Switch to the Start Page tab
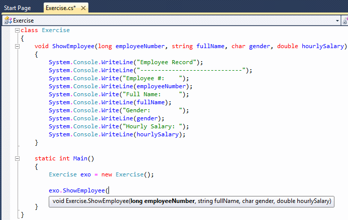The image size is (348, 220). [x=17, y=8]
